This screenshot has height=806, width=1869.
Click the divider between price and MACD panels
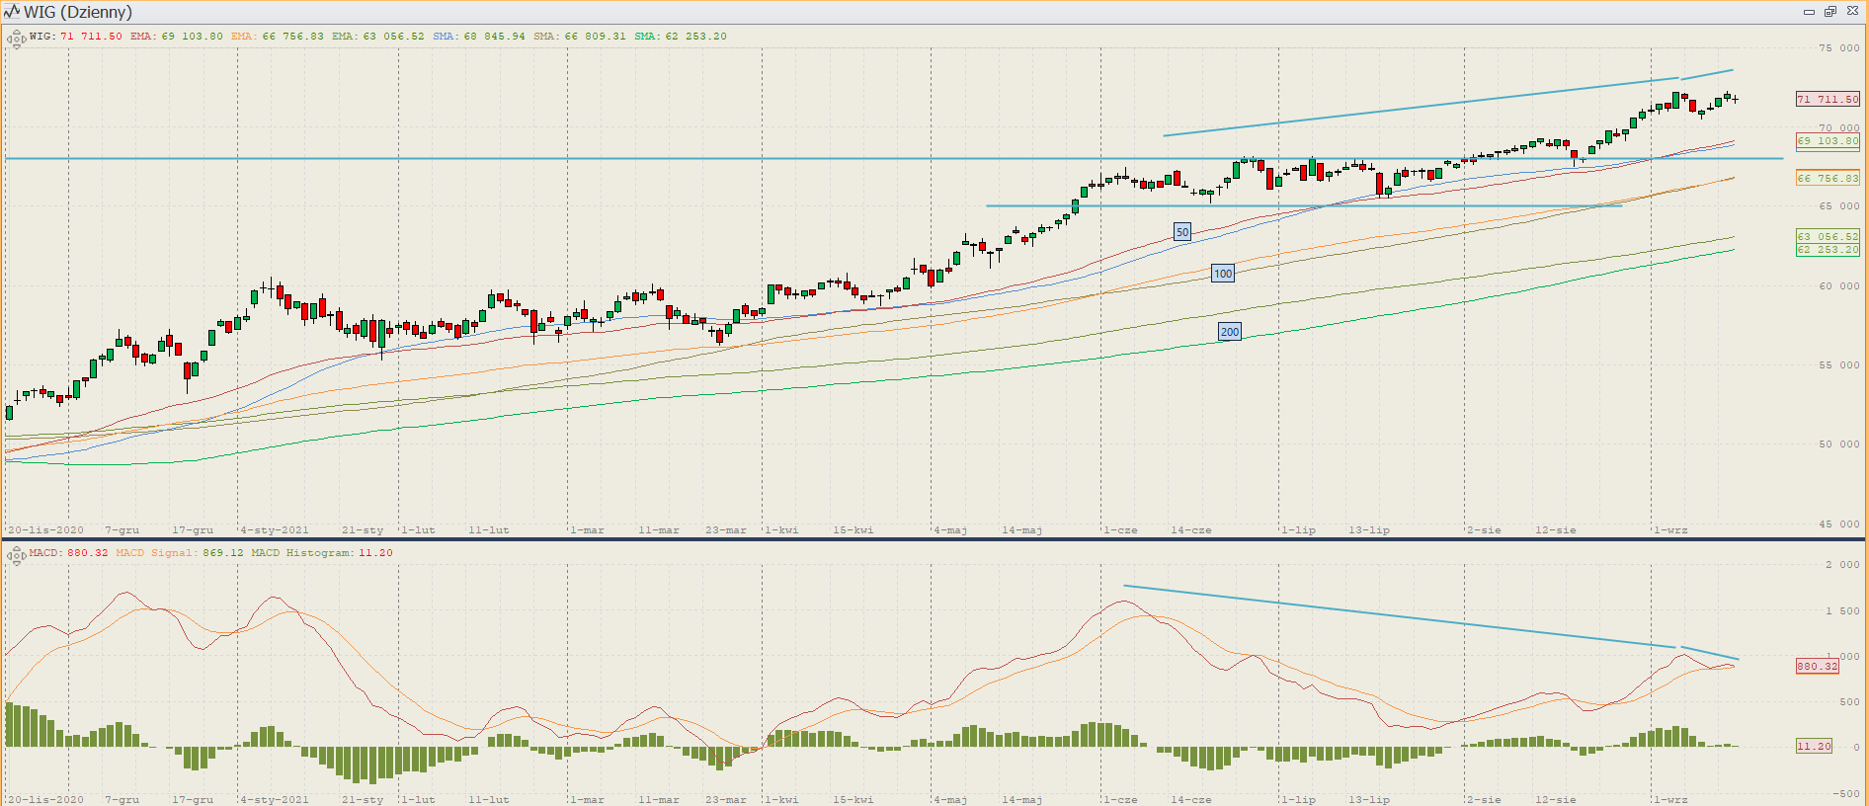[934, 539]
